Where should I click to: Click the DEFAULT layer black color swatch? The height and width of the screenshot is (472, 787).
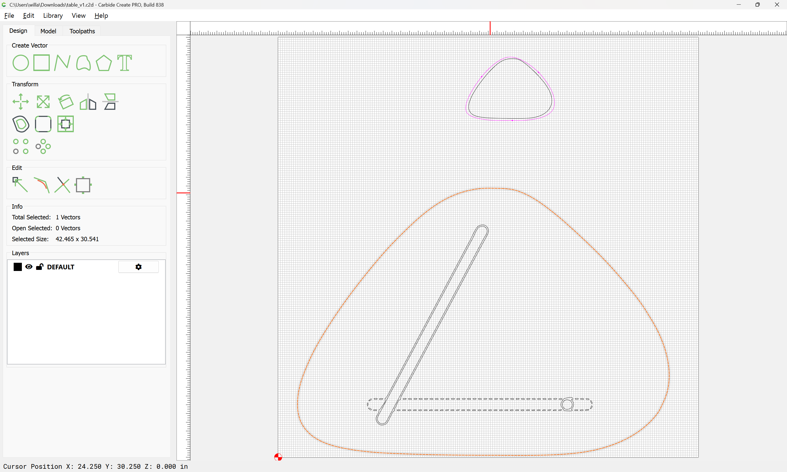click(x=18, y=267)
